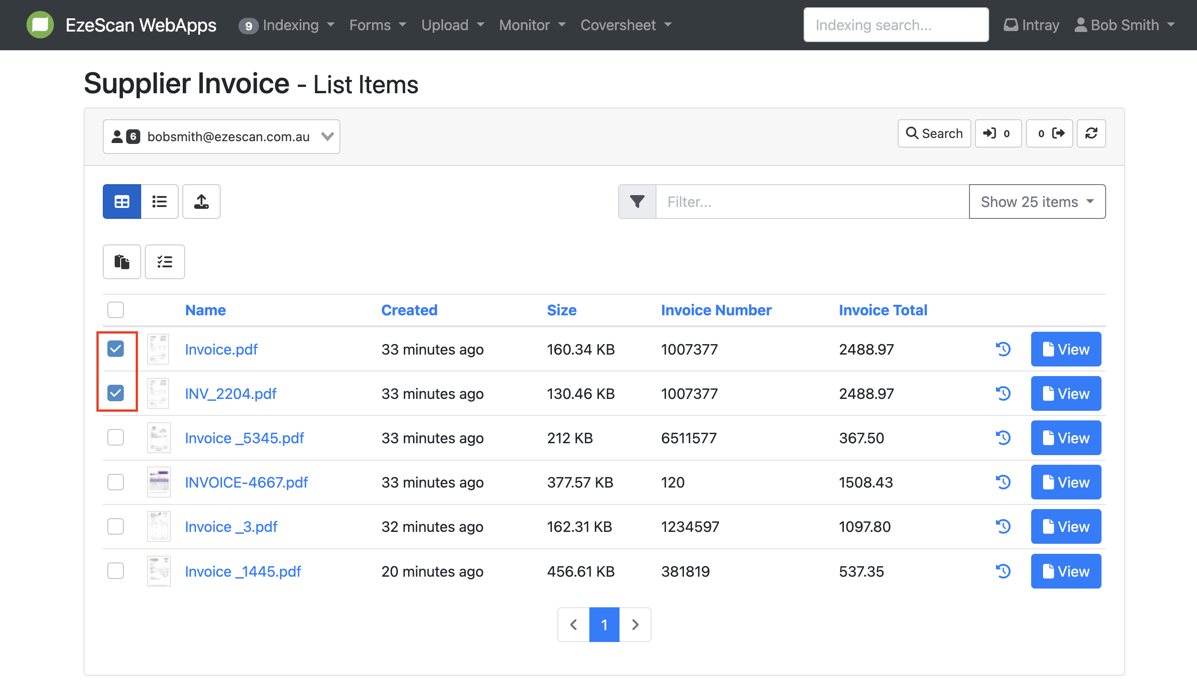Click the Indexing search input field
This screenshot has height=690, width=1197.
click(895, 25)
